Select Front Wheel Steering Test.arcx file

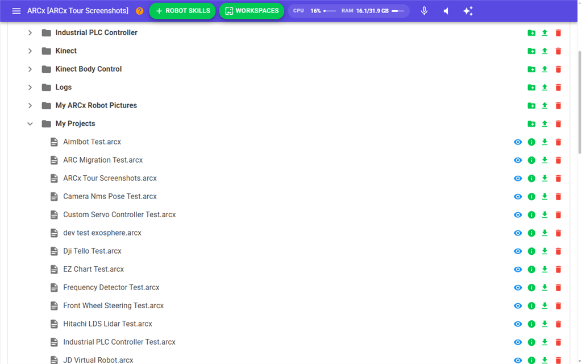click(x=113, y=305)
